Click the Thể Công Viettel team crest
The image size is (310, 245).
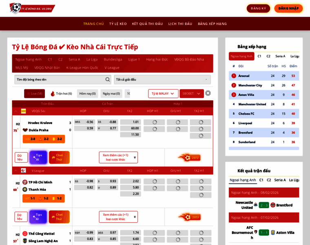25,234
